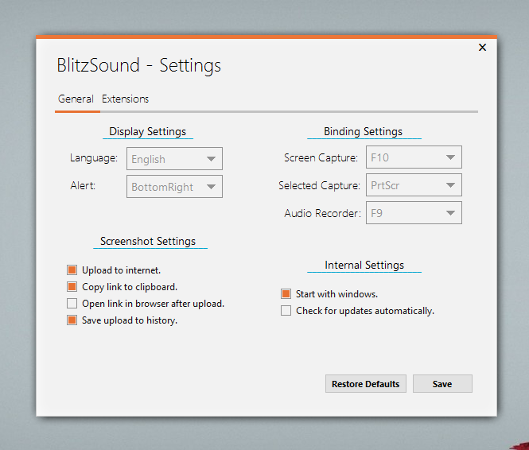529x450 pixels.
Task: Click the BlitzSound - Settings title
Action: click(138, 65)
